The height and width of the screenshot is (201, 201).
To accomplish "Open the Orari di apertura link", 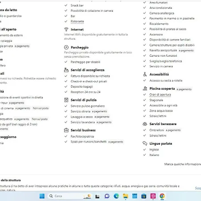I will [160, 95].
